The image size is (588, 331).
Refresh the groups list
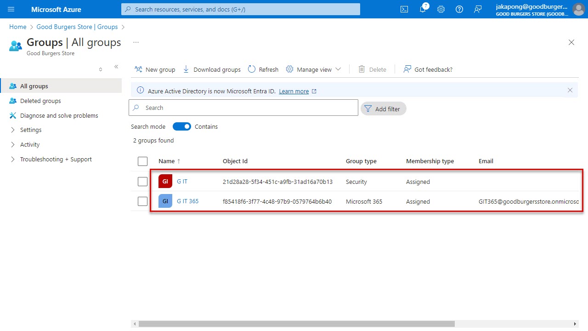tap(251, 69)
